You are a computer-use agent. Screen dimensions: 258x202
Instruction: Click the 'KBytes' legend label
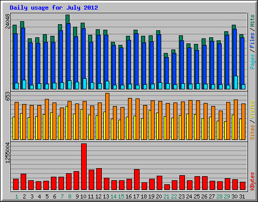(252, 181)
